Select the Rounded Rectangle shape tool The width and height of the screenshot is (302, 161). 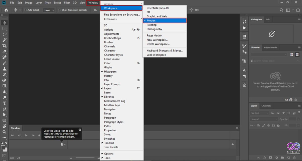[x=4, y=120]
